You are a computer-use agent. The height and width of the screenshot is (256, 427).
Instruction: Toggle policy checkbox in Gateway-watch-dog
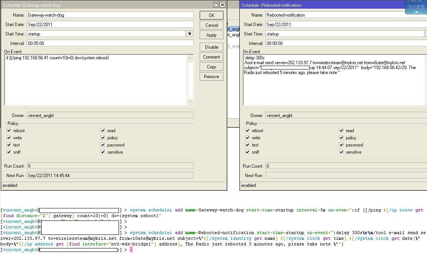tap(103, 137)
